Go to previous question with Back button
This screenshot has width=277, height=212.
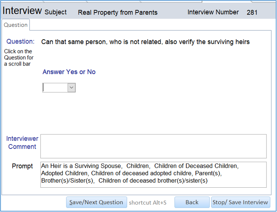coord(192,202)
